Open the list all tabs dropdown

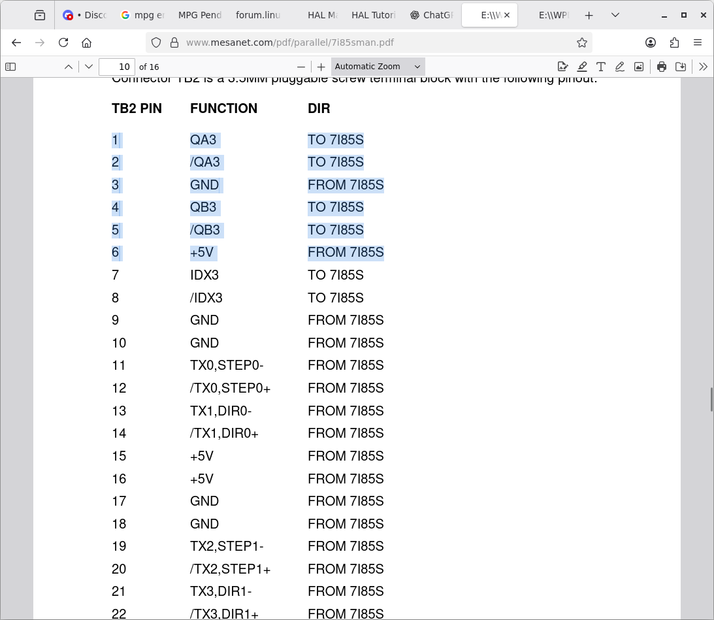click(615, 15)
